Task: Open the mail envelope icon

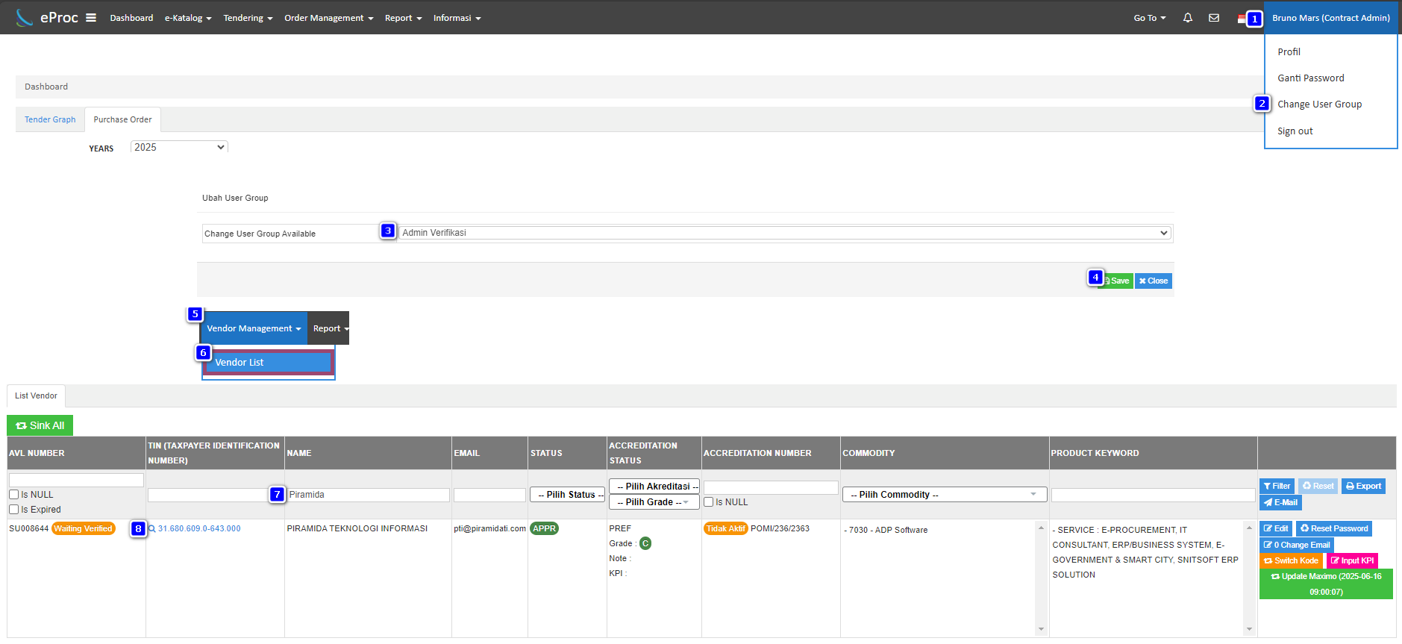Action: (1214, 18)
